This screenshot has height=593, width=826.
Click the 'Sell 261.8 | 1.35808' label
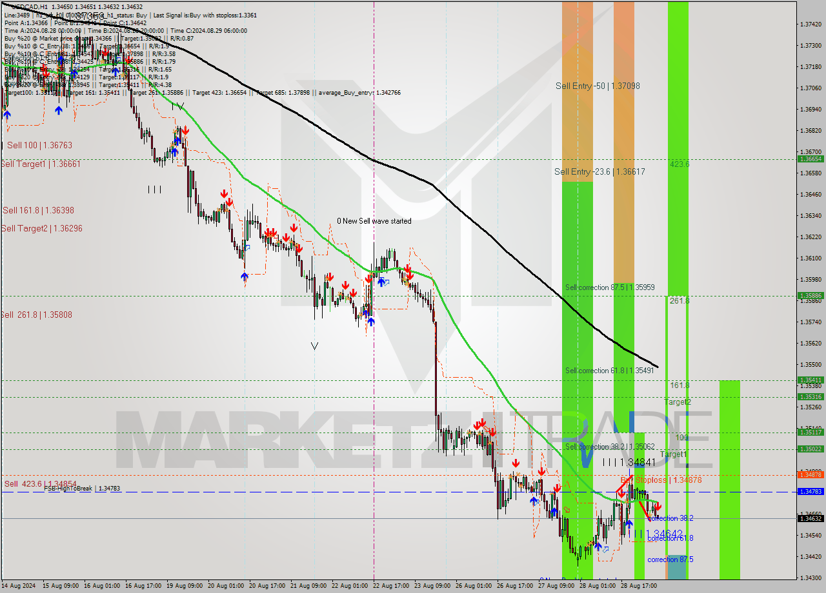click(x=36, y=315)
